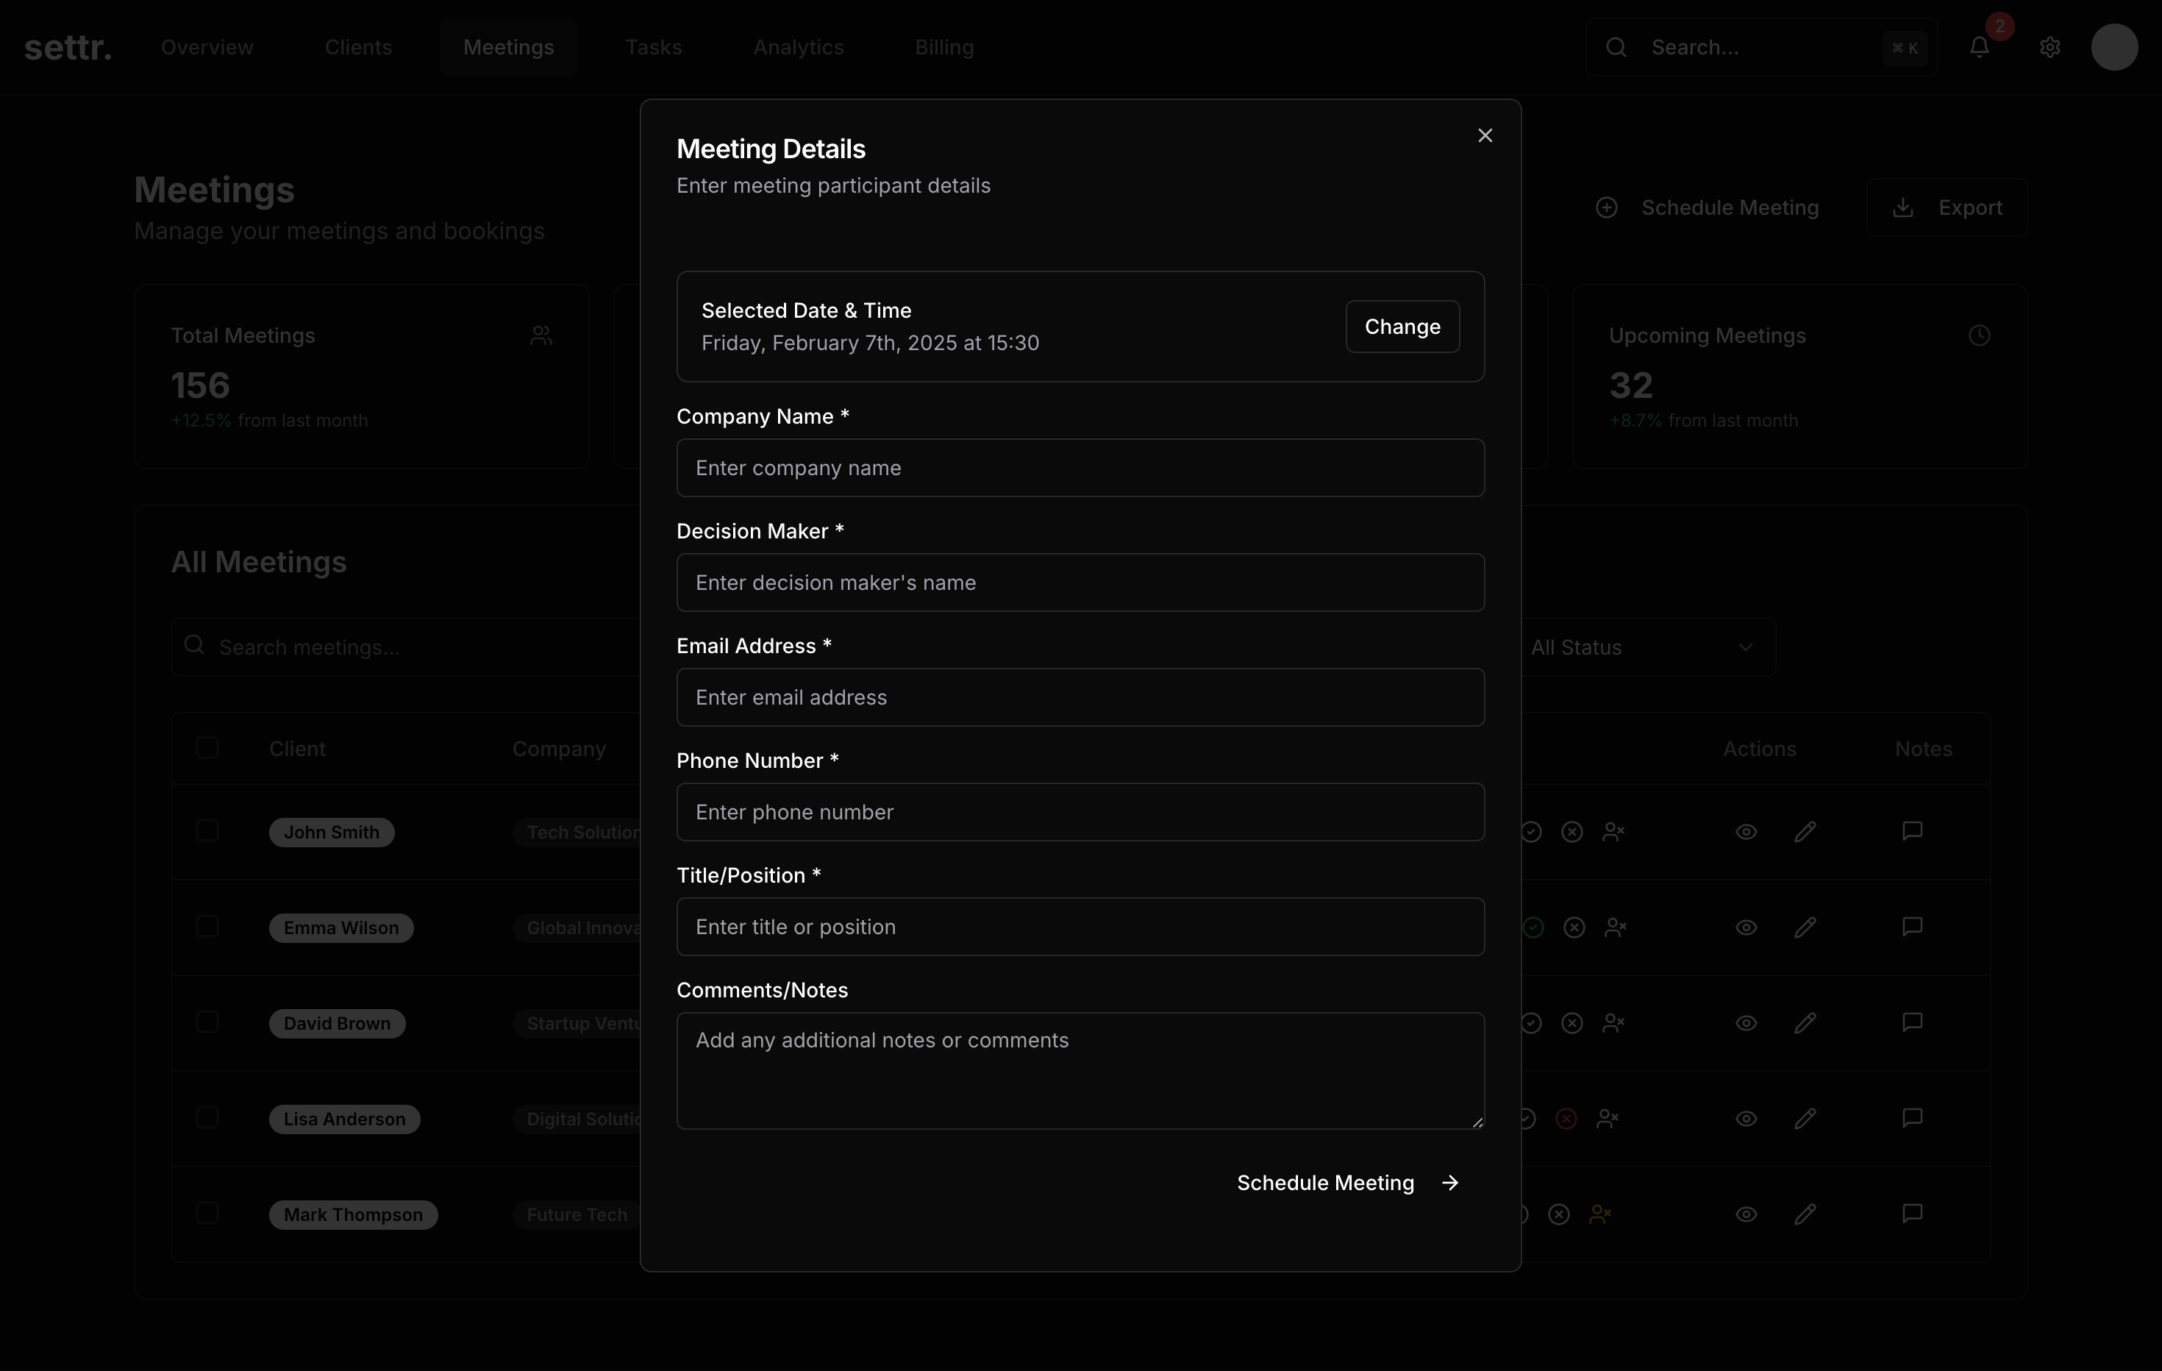
Task: View Emma Wilson meeting via eye icon
Action: 1747,927
